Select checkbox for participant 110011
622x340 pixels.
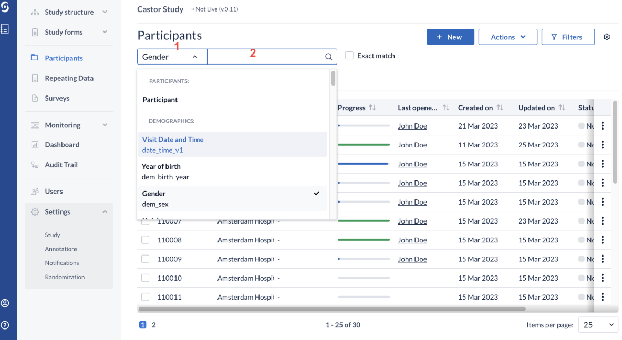145,297
